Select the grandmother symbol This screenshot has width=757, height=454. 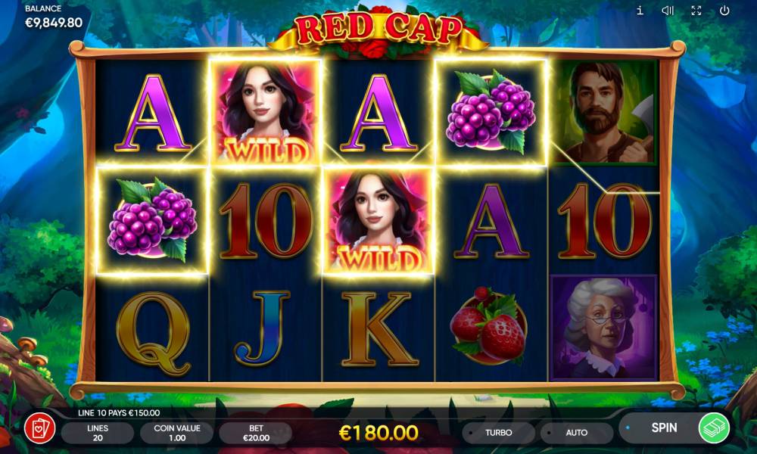[x=604, y=328]
